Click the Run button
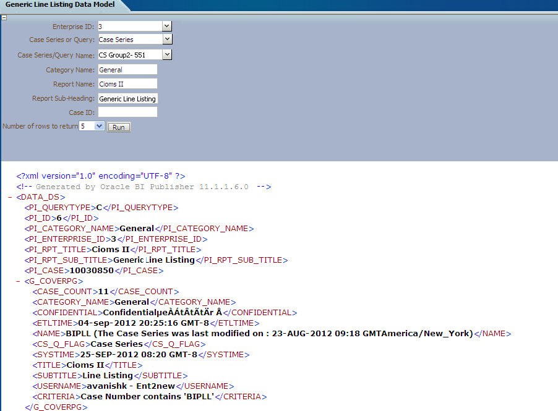Image resolution: width=558 pixels, height=411 pixels. (x=118, y=126)
